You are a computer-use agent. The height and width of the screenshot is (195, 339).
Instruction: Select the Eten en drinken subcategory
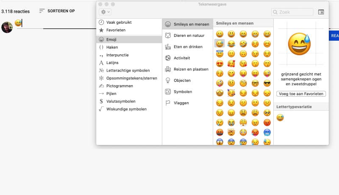pyautogui.click(x=189, y=47)
